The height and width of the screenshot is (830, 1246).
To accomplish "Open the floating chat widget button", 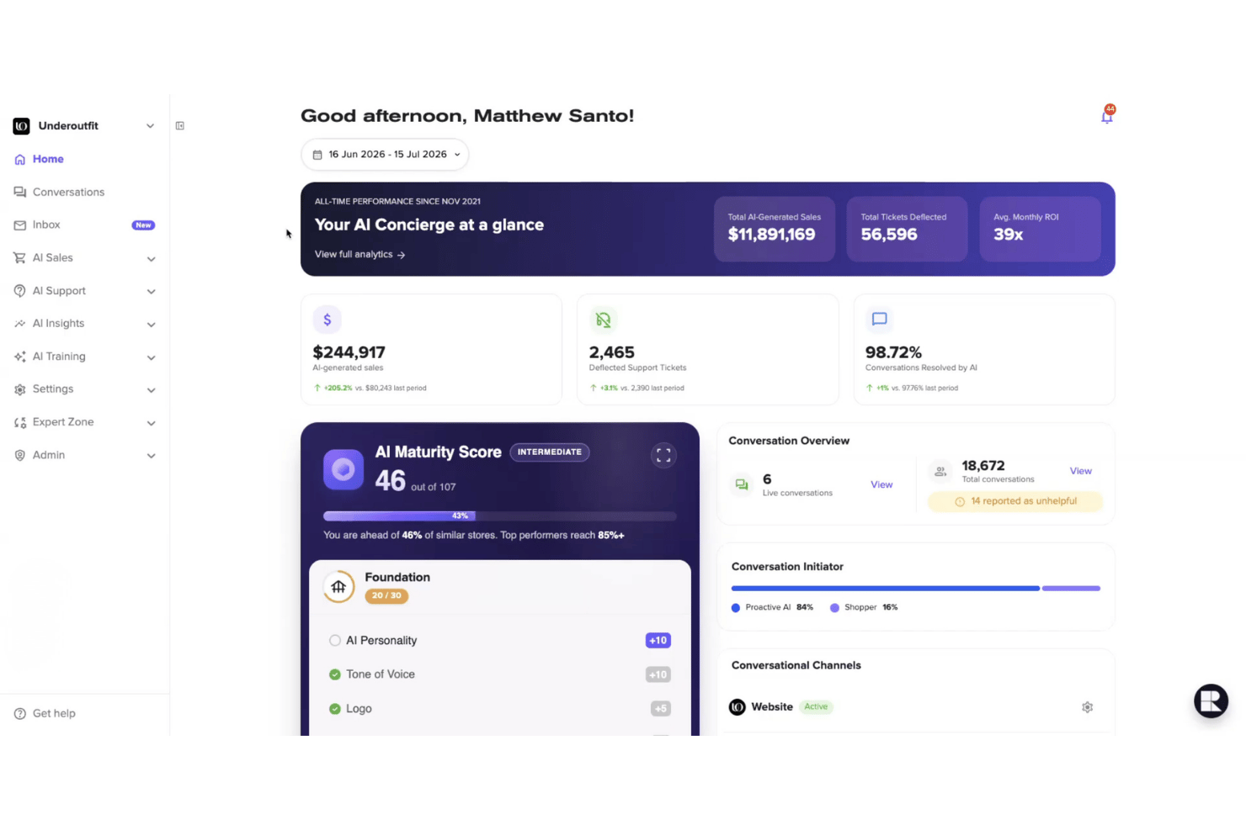I will click(x=1211, y=700).
